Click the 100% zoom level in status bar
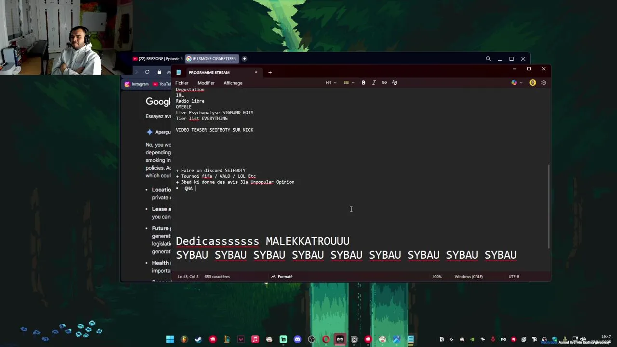 [x=437, y=277]
